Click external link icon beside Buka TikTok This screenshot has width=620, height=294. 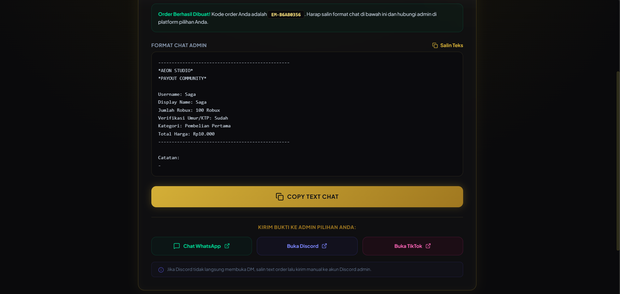coord(428,246)
